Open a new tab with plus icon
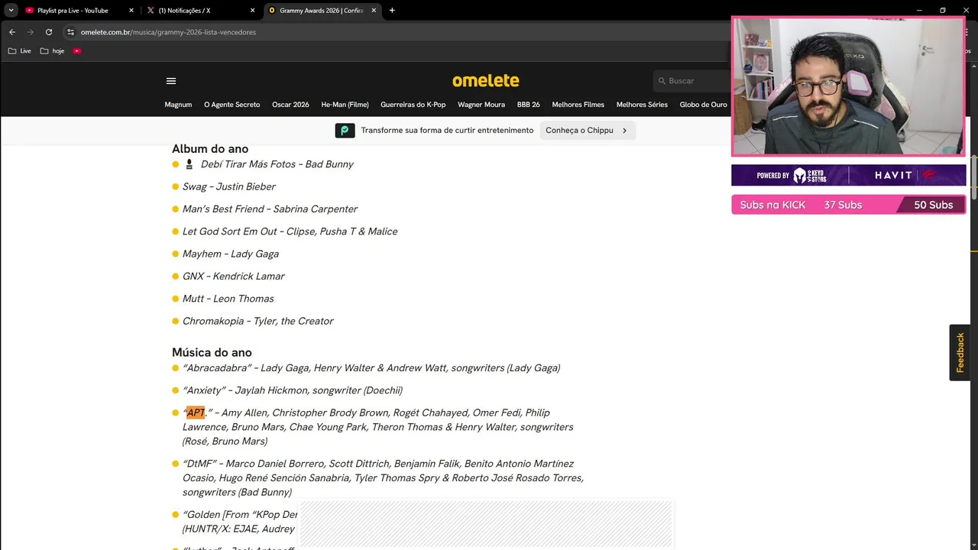 [x=392, y=11]
